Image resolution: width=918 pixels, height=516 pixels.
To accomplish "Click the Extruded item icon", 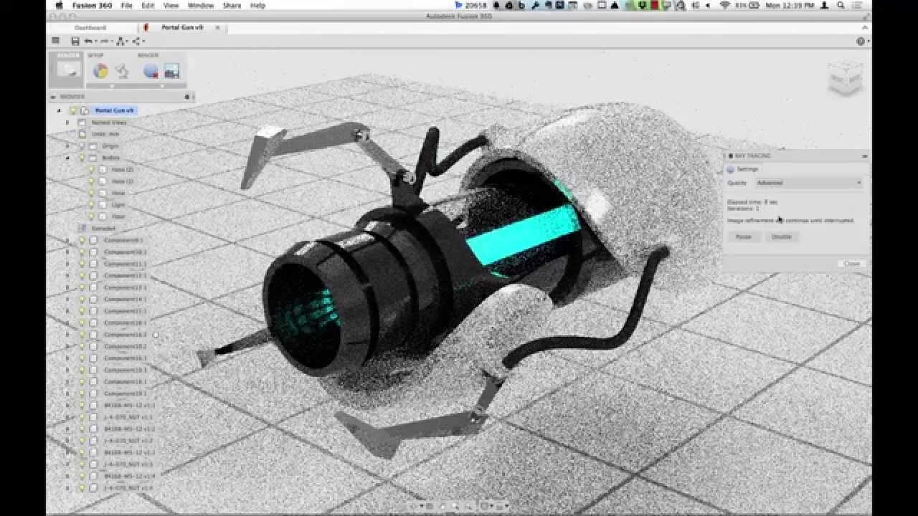I will click(82, 229).
